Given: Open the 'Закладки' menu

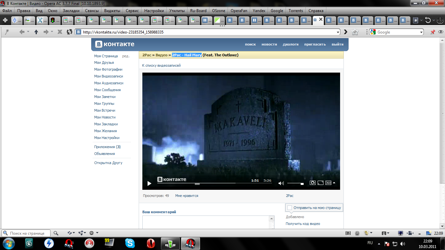Looking at the screenshot, I should 71,11.
